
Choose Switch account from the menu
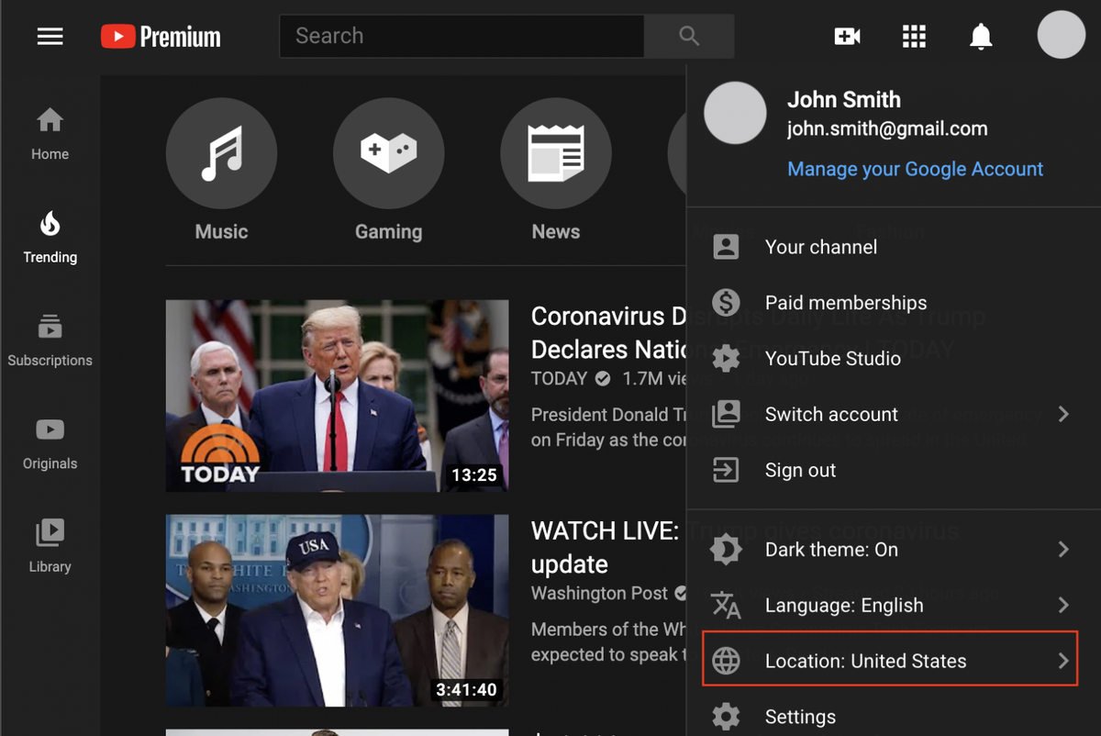[894, 414]
